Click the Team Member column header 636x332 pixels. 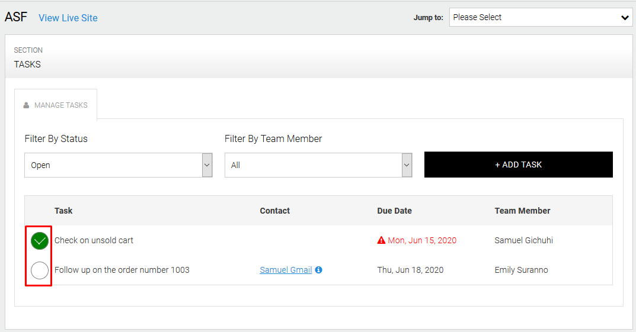522,211
